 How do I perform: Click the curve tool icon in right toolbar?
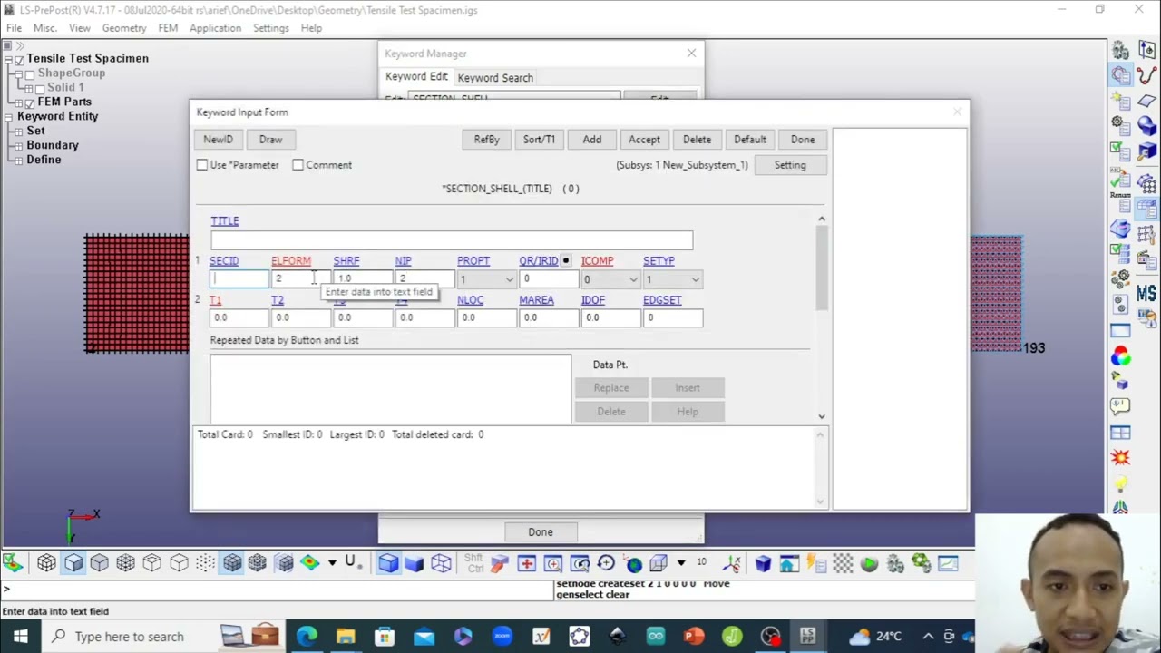click(x=1146, y=75)
